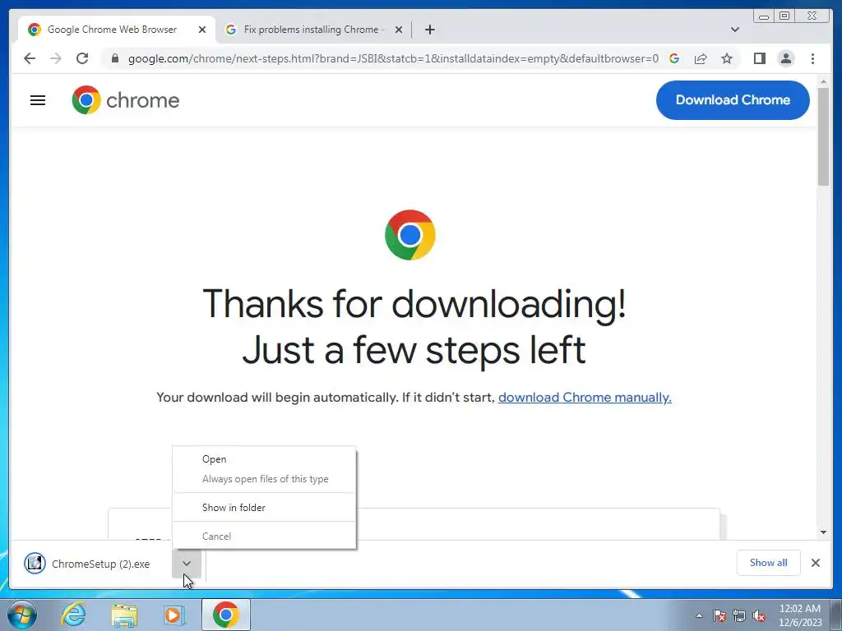Viewport: 842px width, 631px height.
Task: Click the Download Chrome button
Action: click(733, 99)
